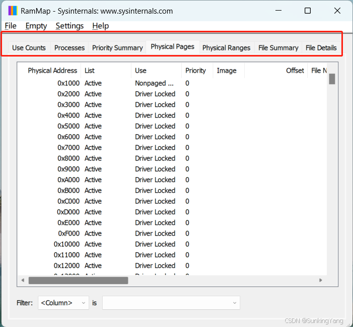This screenshot has width=353, height=327.
Task: Select the row with address 0x11000
Action: coord(172,254)
